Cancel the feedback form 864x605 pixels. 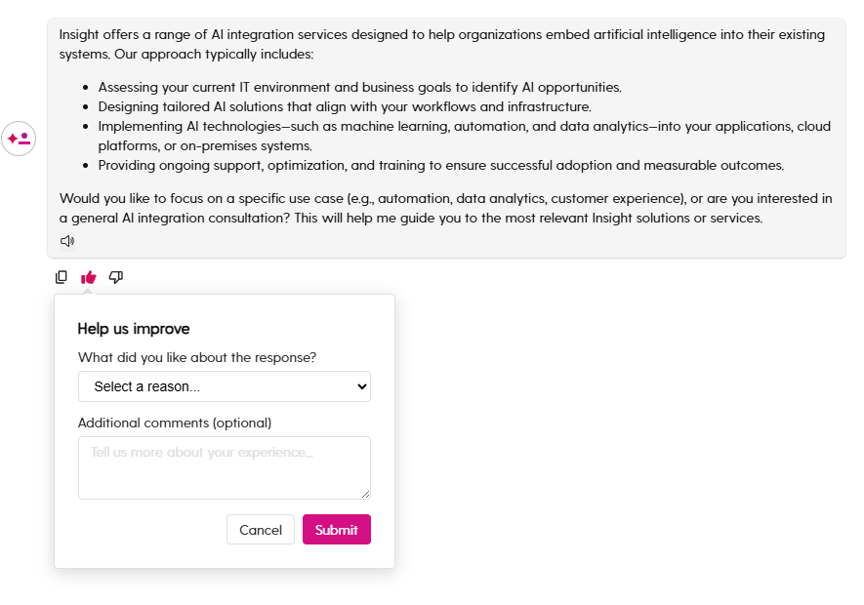point(261,530)
